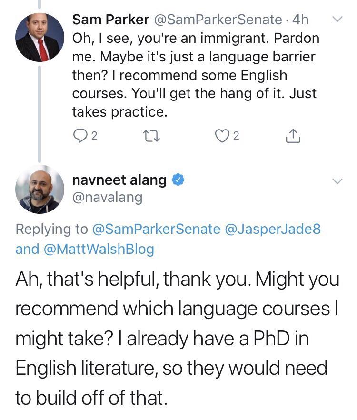Image resolution: width=357 pixels, height=420 pixels.
Task: Open the @navalang handle
Action: point(108,198)
